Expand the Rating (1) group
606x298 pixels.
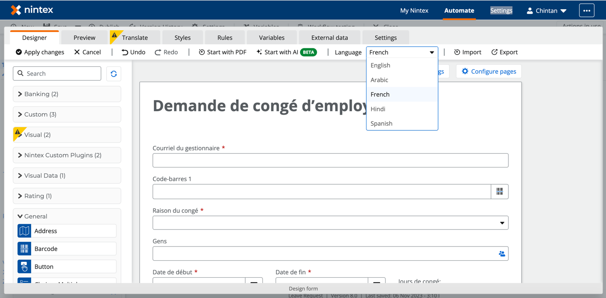[x=67, y=196]
